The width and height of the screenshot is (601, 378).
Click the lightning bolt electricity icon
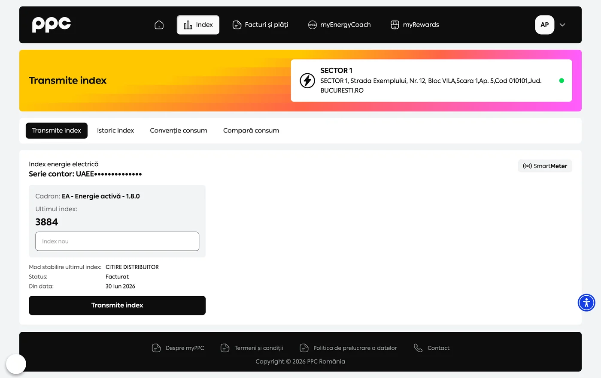click(307, 81)
